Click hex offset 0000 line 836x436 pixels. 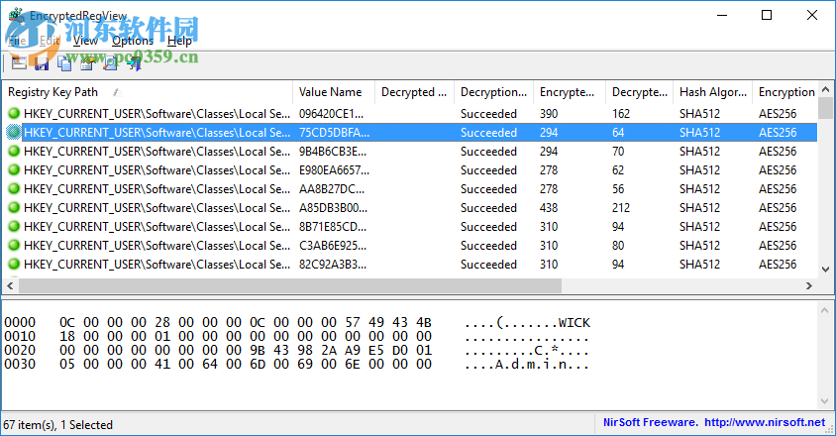[297, 323]
